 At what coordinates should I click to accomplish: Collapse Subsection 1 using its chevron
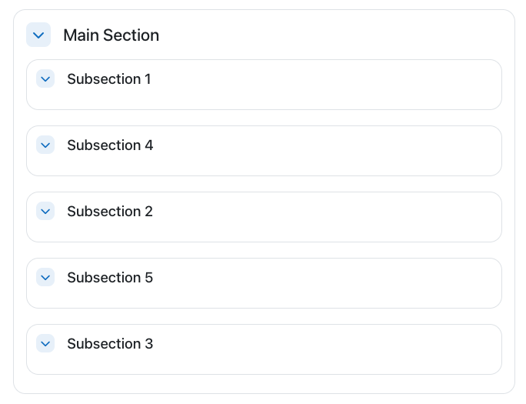point(45,78)
